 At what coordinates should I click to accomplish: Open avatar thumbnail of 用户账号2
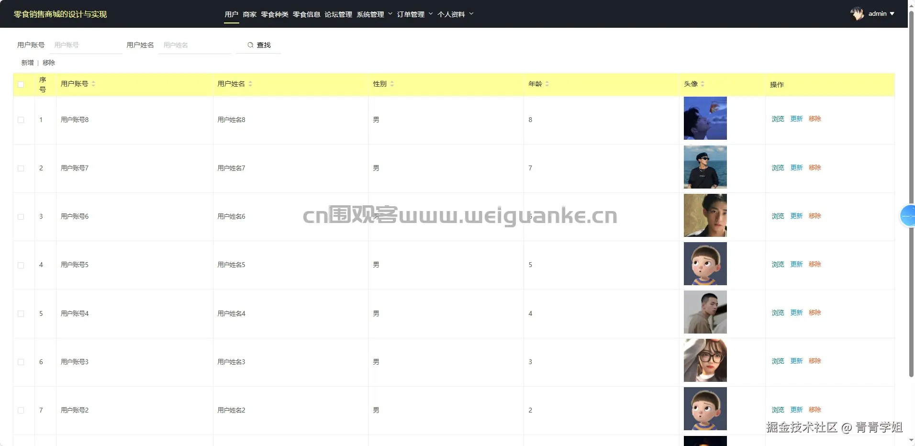(x=705, y=409)
